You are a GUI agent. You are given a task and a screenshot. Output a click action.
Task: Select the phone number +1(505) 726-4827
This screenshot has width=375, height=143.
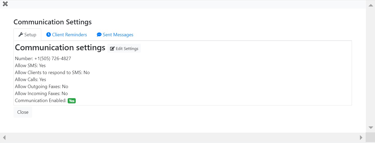pos(53,59)
